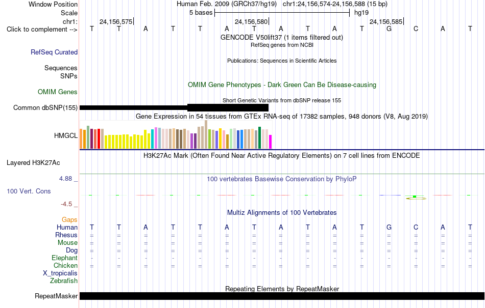The width and height of the screenshot is (485, 308).
Task: Click the black RepeatMasker element bar
Action: pos(282,296)
